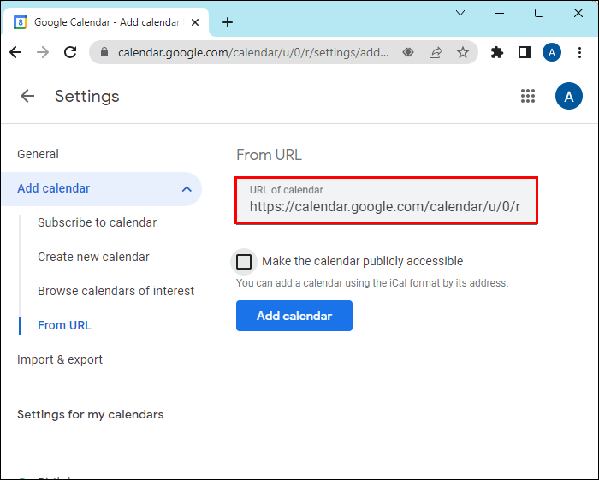
Task: Bookmark this page with the star icon
Action: 463,52
